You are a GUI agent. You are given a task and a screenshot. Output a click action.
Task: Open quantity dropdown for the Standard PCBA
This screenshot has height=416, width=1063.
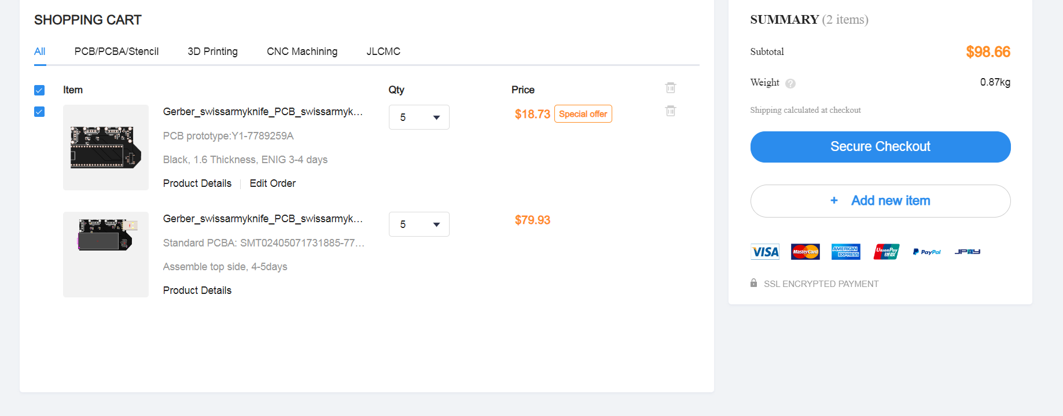419,224
